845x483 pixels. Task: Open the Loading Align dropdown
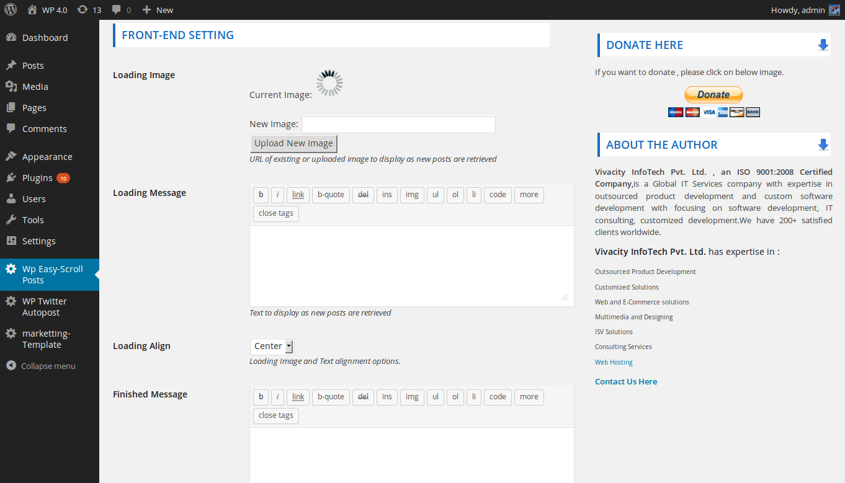pos(272,346)
